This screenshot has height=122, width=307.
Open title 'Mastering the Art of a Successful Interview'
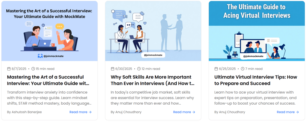48,80
